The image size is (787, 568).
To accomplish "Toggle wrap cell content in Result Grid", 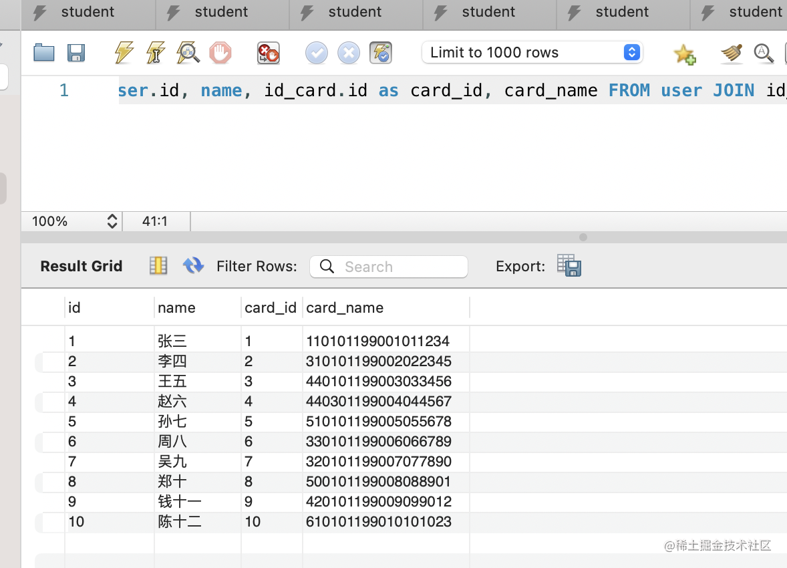I will point(158,266).
